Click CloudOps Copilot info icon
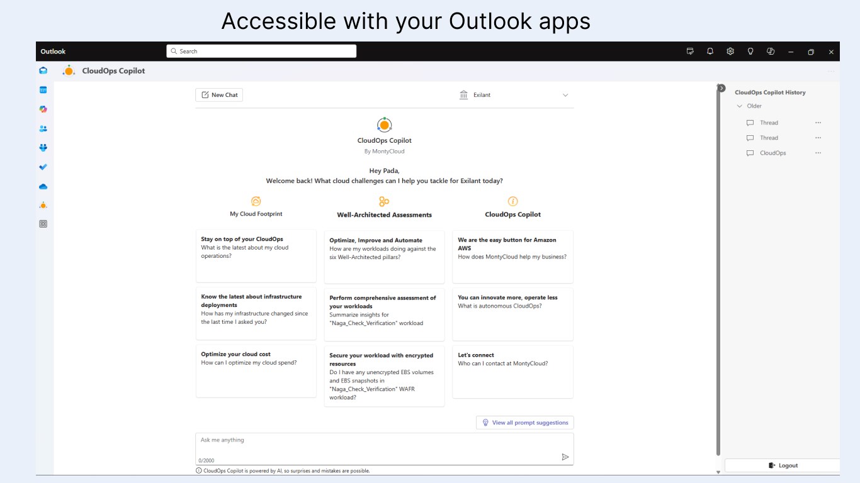860x483 pixels. coord(512,201)
